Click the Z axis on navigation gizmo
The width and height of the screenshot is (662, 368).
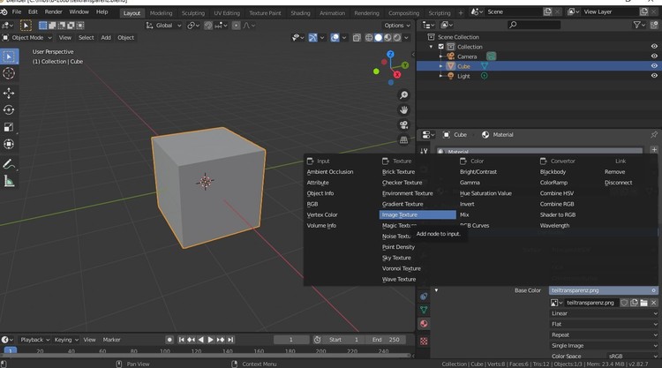click(390, 54)
